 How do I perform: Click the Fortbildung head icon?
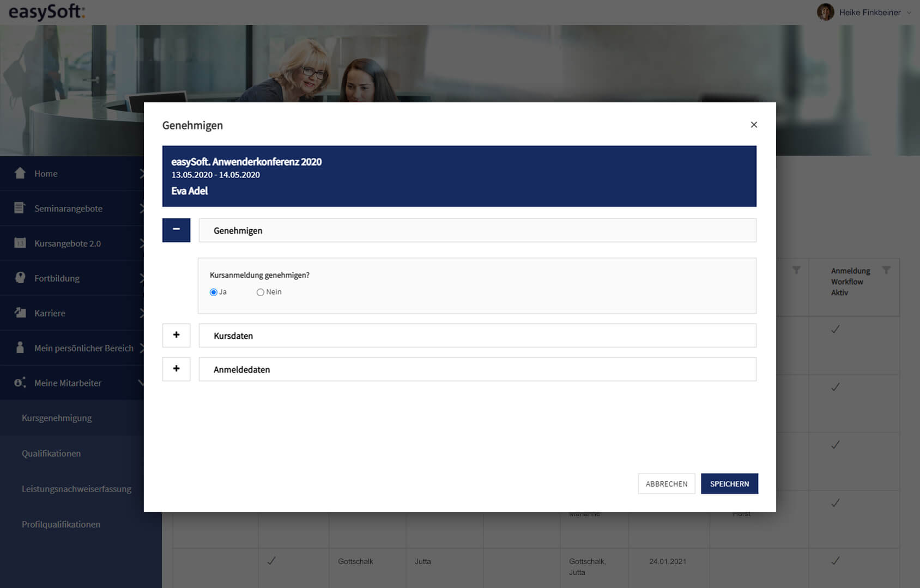pyautogui.click(x=20, y=278)
